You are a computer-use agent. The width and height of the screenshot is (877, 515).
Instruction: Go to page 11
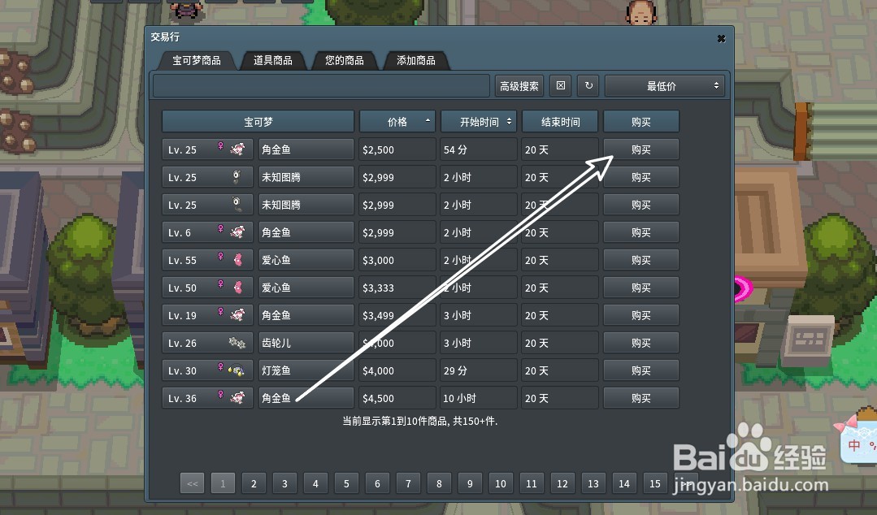[532, 483]
